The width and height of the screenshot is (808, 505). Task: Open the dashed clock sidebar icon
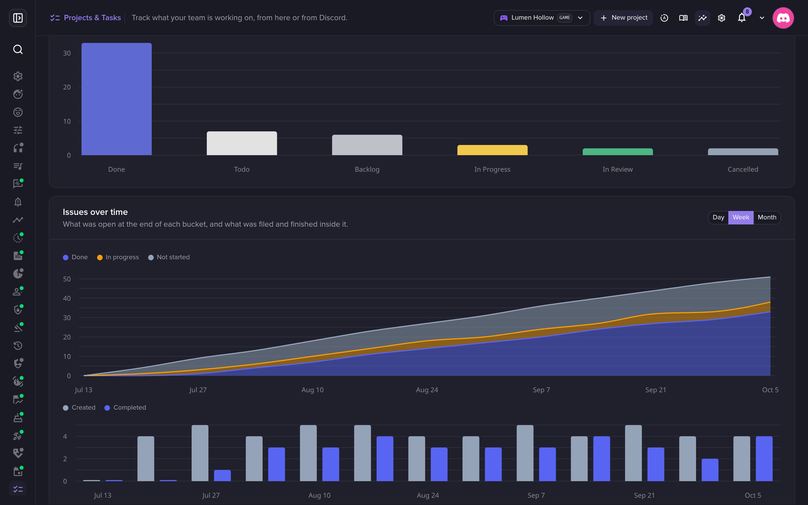[18, 238]
